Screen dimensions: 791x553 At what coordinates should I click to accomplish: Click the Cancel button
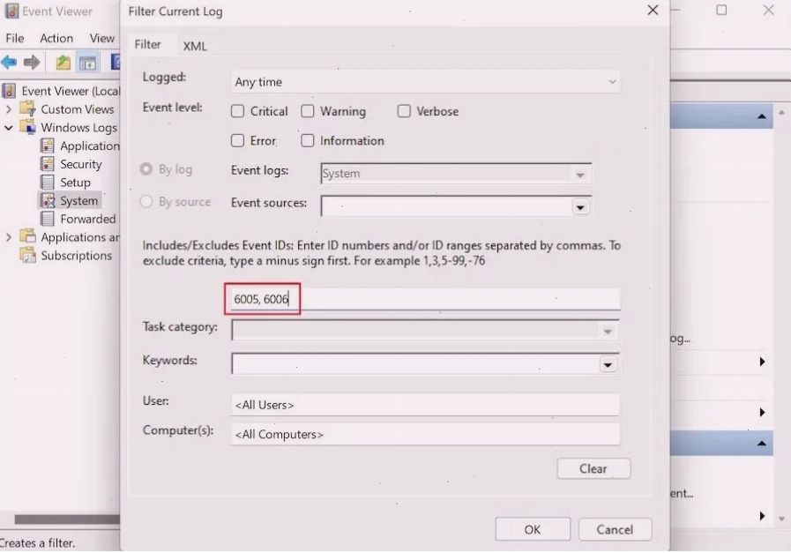coord(615,529)
